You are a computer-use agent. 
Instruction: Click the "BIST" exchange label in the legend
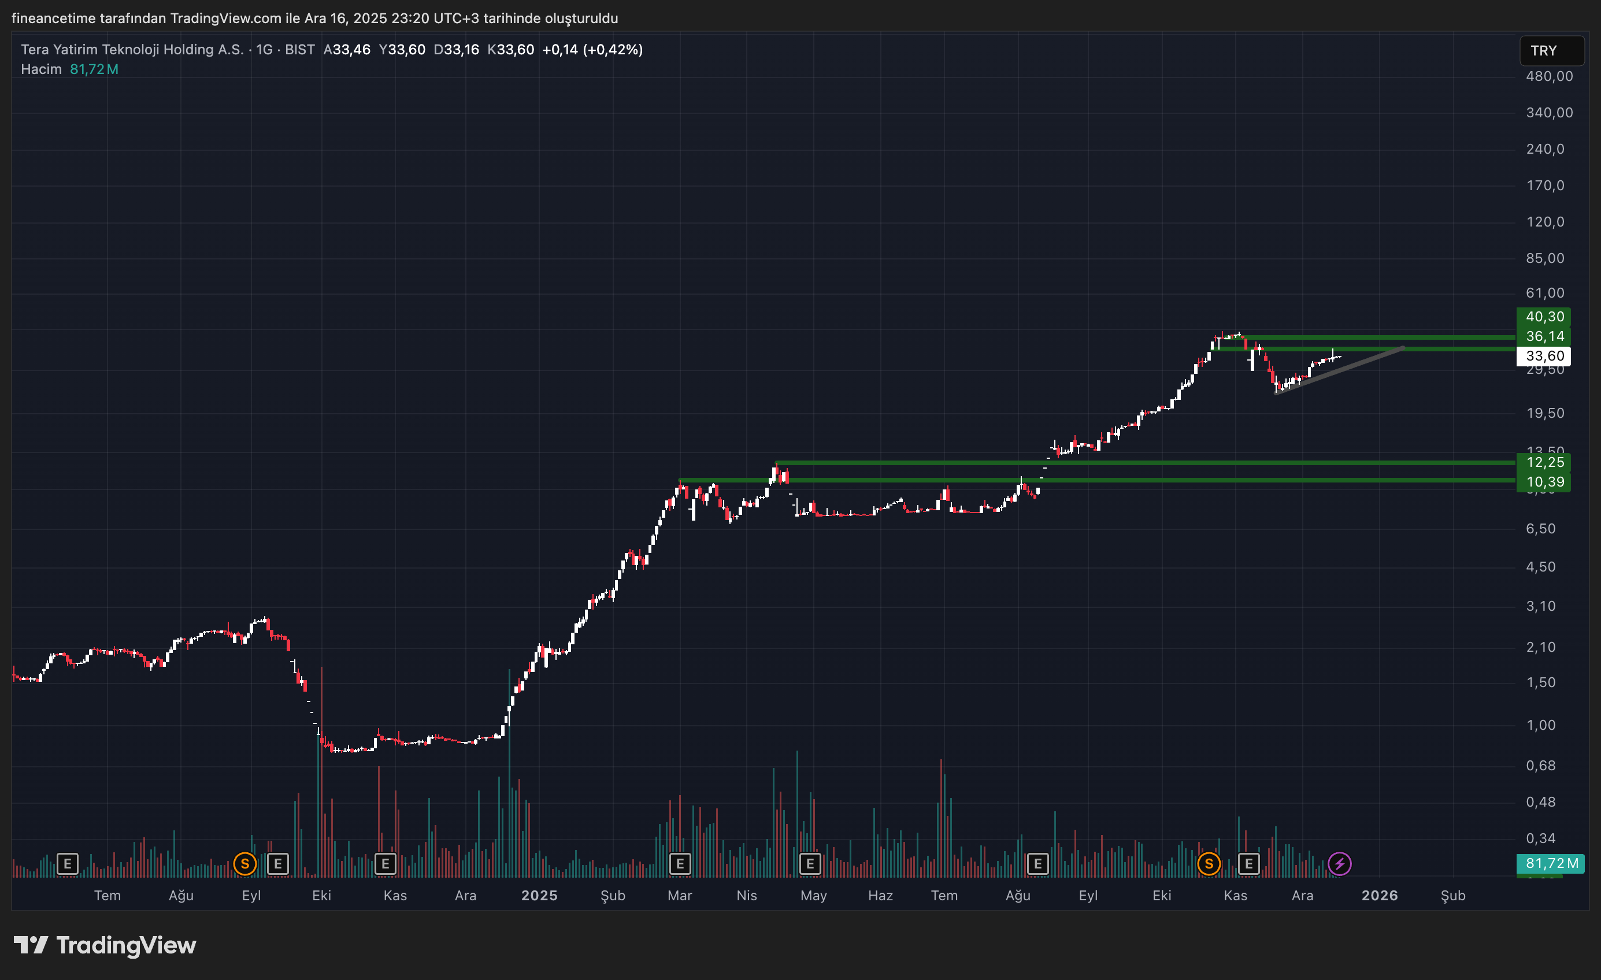point(299,49)
